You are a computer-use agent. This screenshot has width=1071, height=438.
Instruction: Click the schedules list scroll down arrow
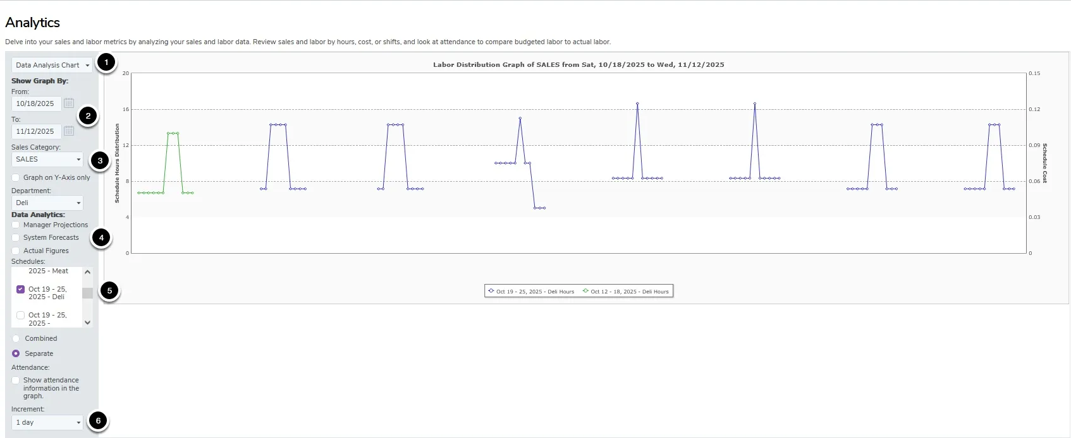click(87, 323)
